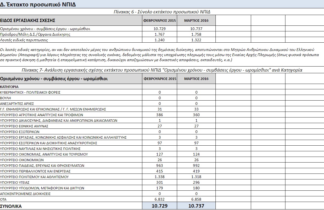Click value 1.767 in Table 6
This screenshot has width=324, height=210.
pyautogui.click(x=160, y=34)
